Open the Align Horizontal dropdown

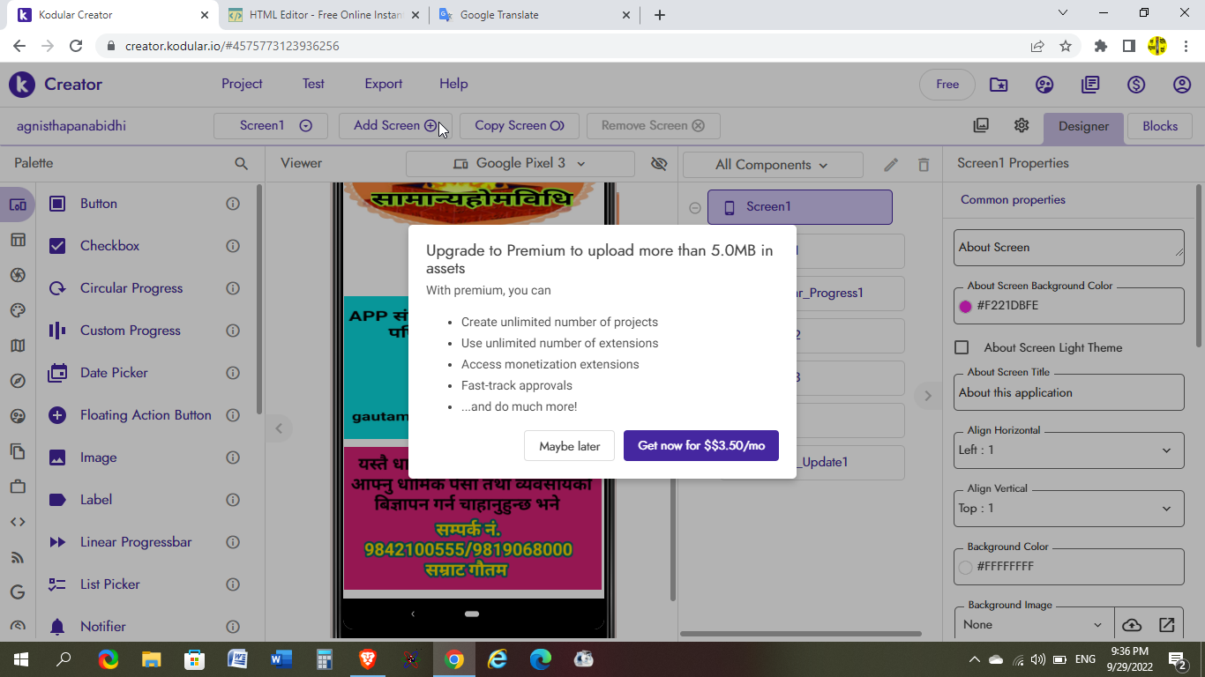1069,450
